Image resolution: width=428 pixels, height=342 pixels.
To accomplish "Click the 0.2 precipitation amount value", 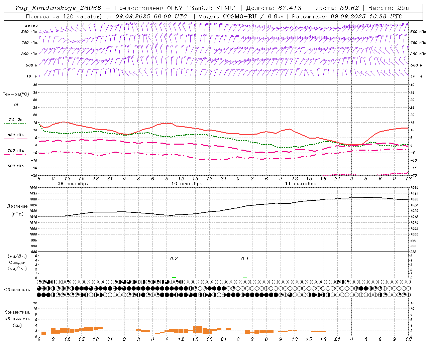I will 174,259.
